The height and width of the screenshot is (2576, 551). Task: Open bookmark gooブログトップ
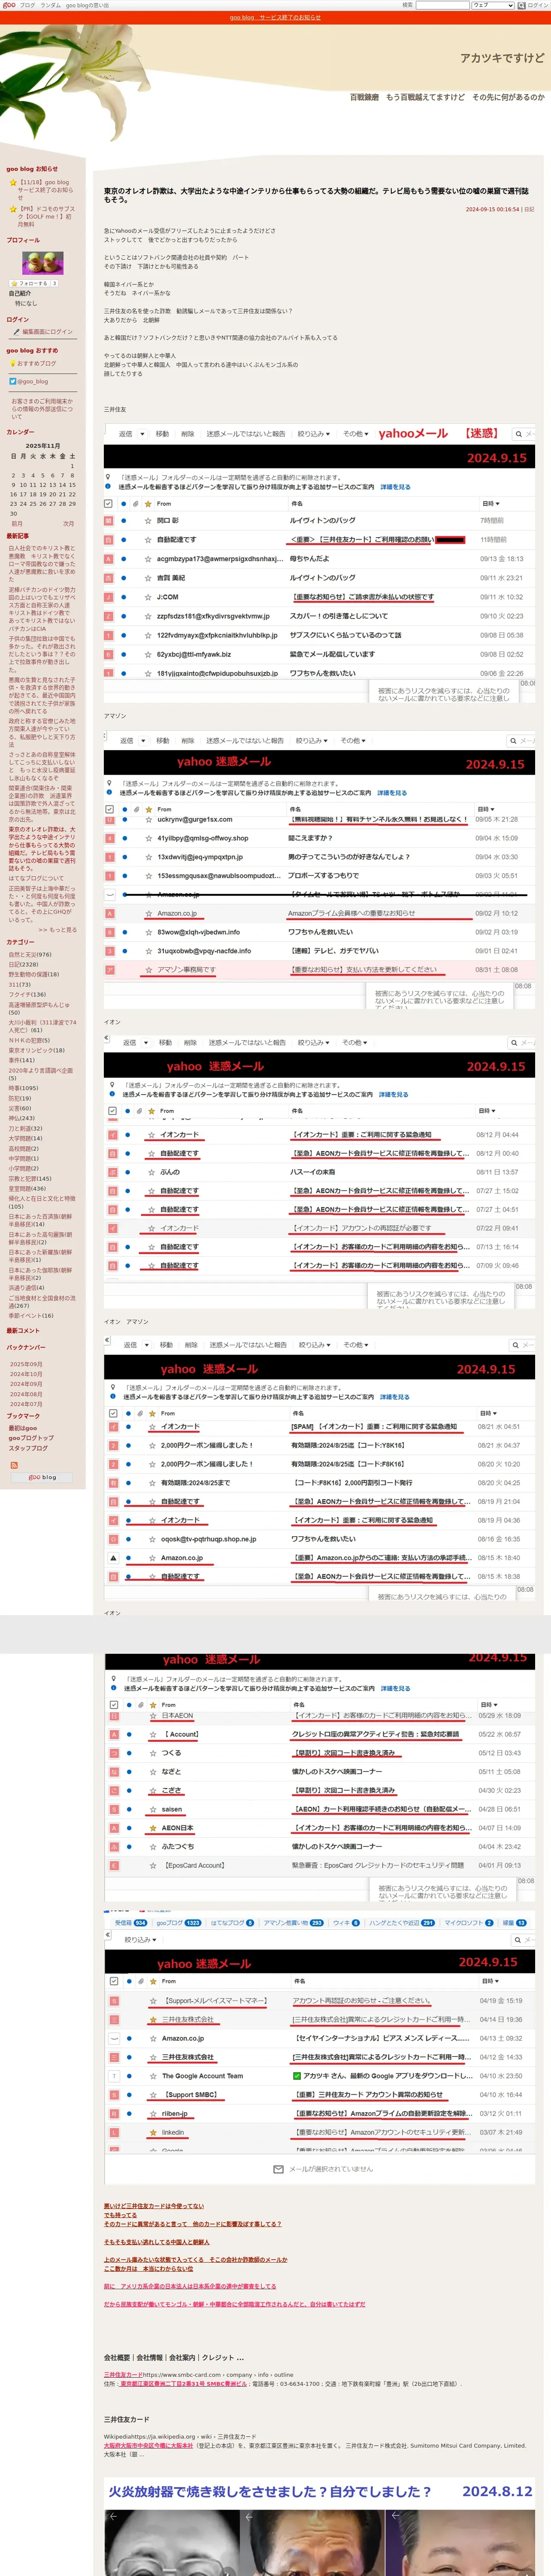pos(31,1438)
